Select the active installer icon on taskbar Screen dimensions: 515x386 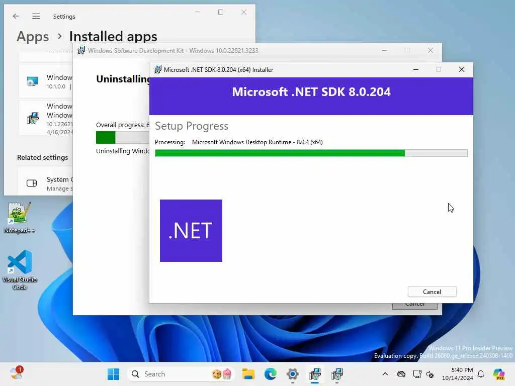(315, 374)
